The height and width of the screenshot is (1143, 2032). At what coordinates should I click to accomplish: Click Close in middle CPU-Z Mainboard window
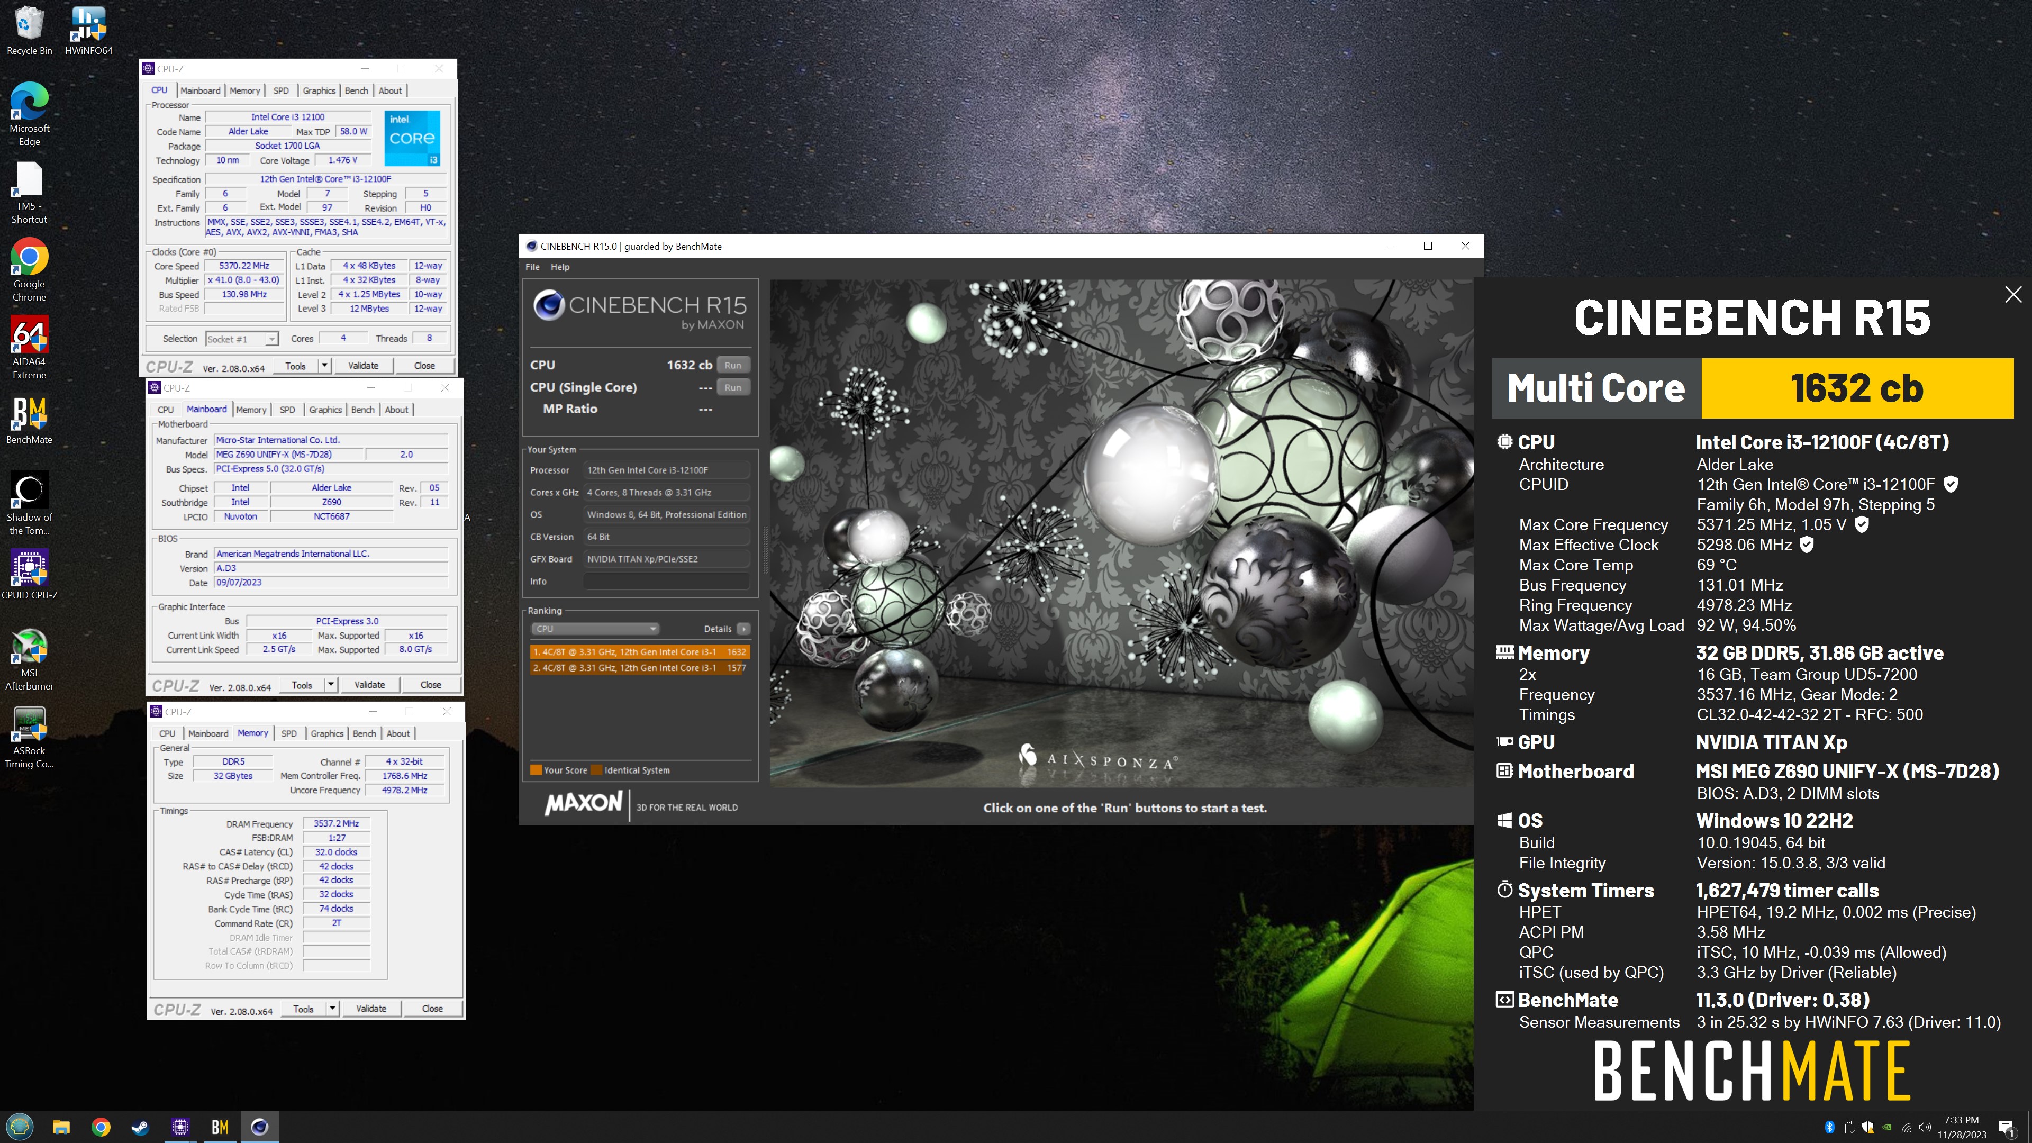[431, 685]
